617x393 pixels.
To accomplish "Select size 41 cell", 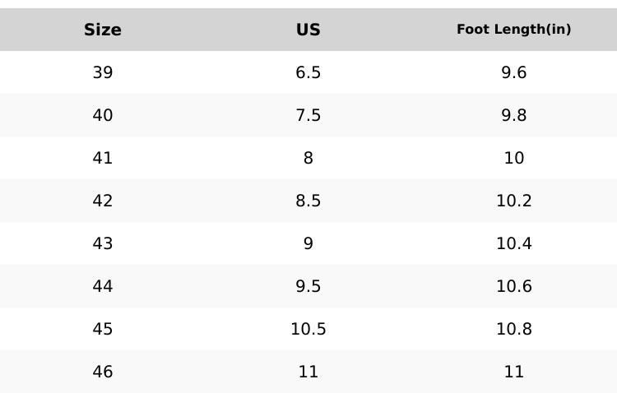I will pyautogui.click(x=103, y=158).
